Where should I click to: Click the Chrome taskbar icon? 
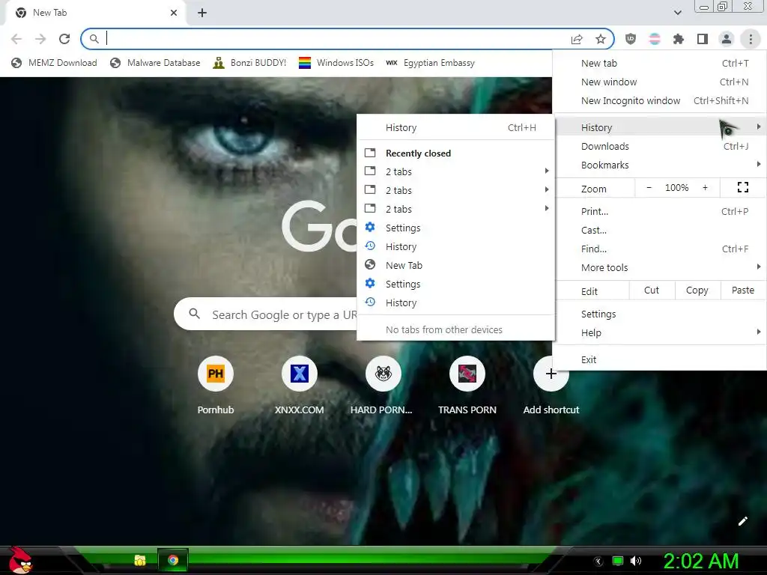pos(173,560)
